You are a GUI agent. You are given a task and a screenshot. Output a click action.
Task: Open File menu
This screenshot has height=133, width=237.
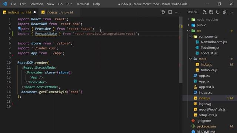pos(13,4)
